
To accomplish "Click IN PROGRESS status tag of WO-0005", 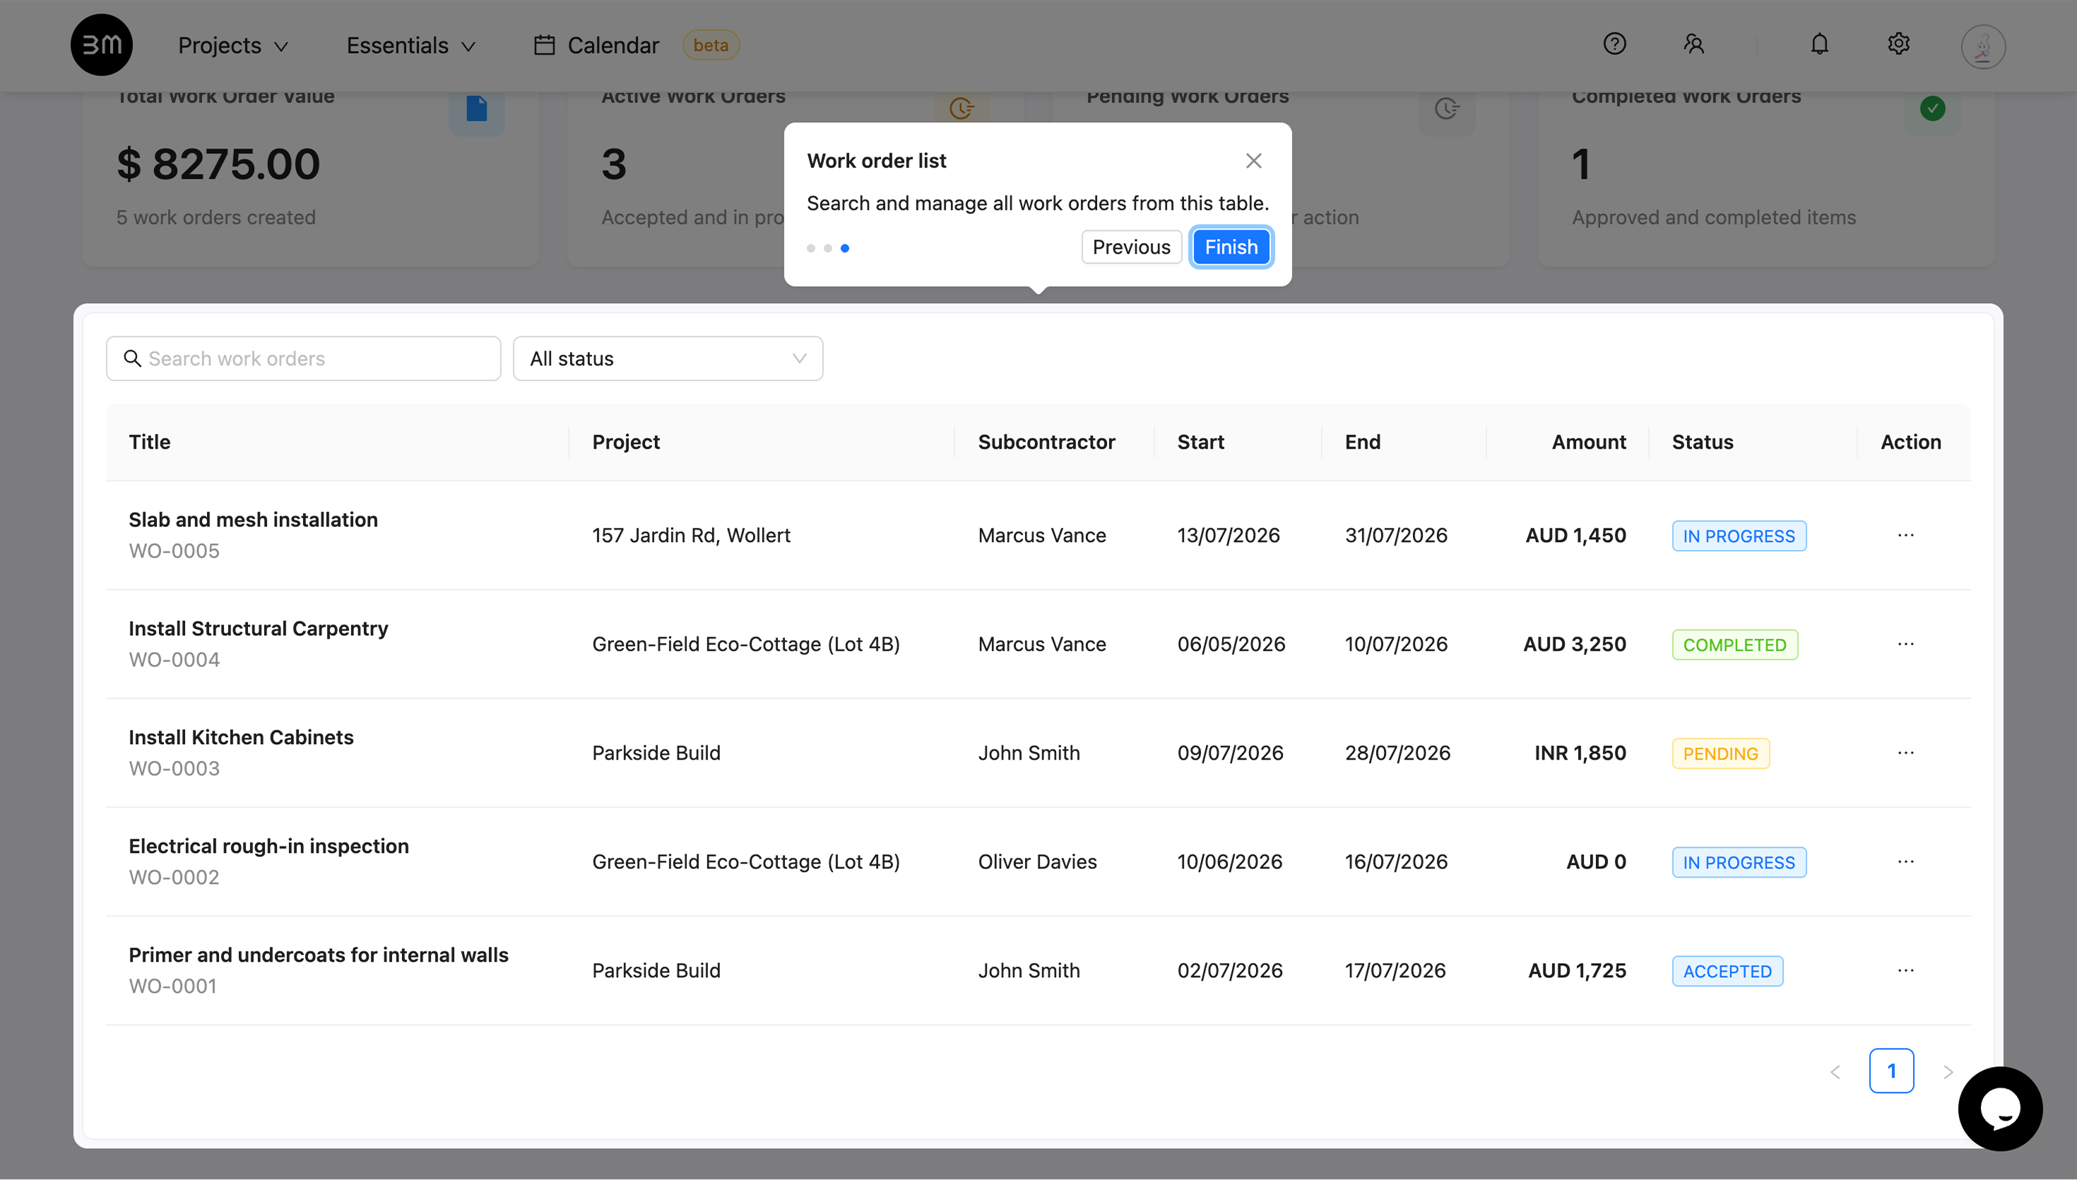I will 1739,536.
